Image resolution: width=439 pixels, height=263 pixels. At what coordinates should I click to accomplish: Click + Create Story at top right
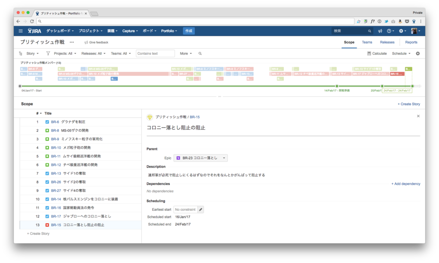click(x=409, y=104)
